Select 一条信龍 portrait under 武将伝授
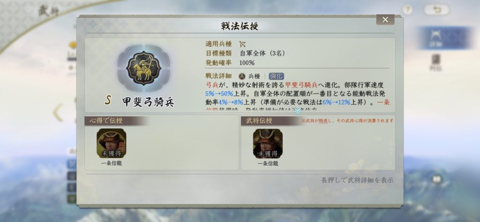The image size is (480, 222). coord(268,144)
